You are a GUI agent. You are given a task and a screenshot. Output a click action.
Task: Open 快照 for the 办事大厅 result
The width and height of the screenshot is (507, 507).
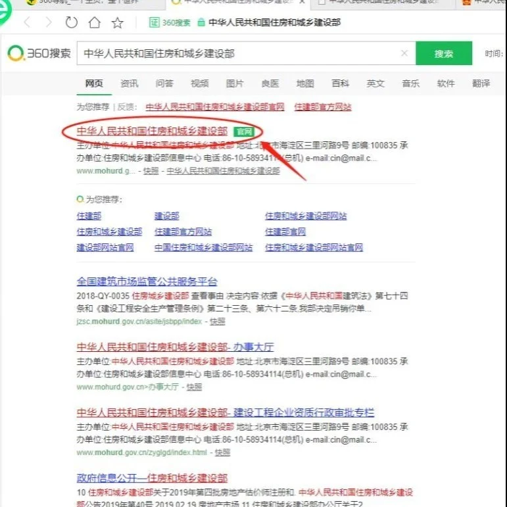pos(195,387)
